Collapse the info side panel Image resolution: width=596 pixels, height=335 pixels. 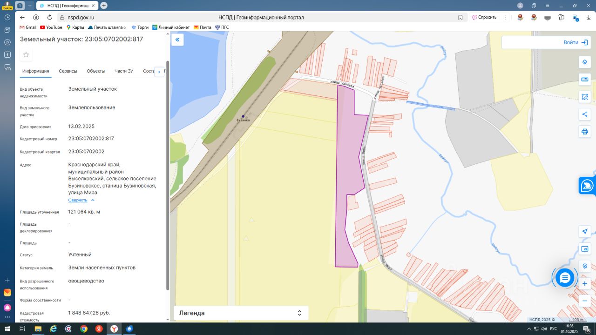[177, 40]
